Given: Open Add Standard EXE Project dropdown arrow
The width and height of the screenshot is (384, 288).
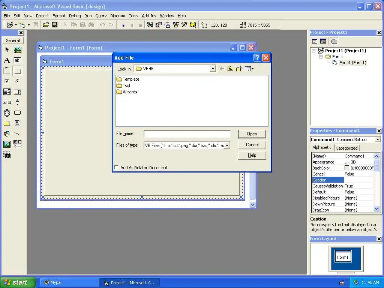Looking at the screenshot, I should tap(16, 25).
